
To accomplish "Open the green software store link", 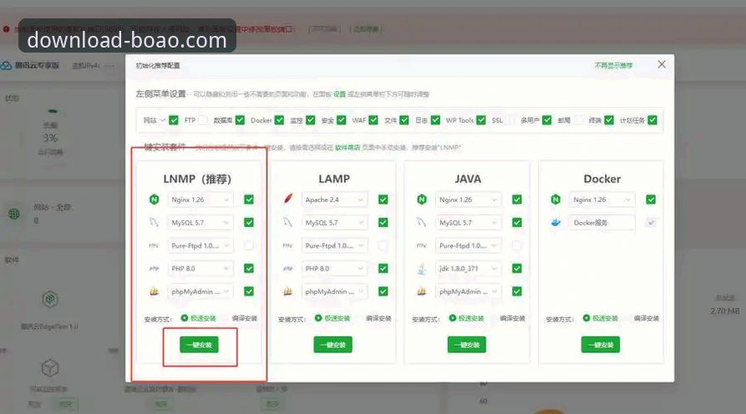I will [348, 148].
